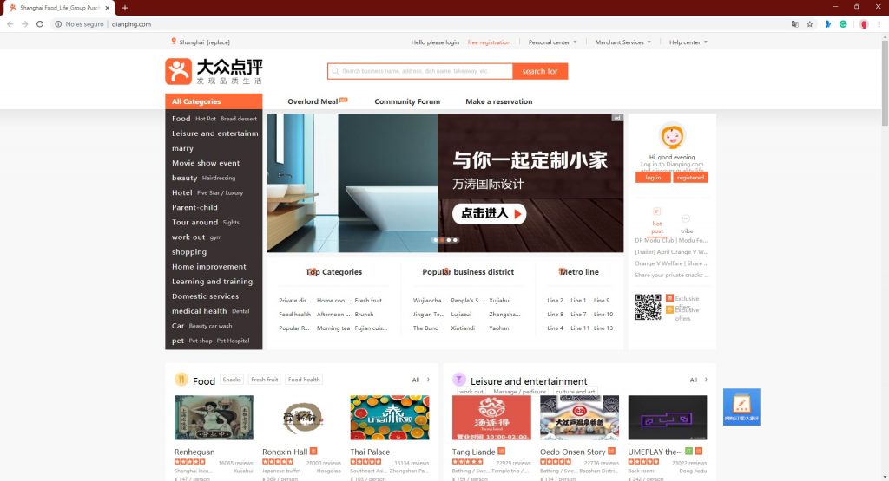This screenshot has height=481, width=889.
Task: Click the 'log in' button
Action: (x=653, y=177)
